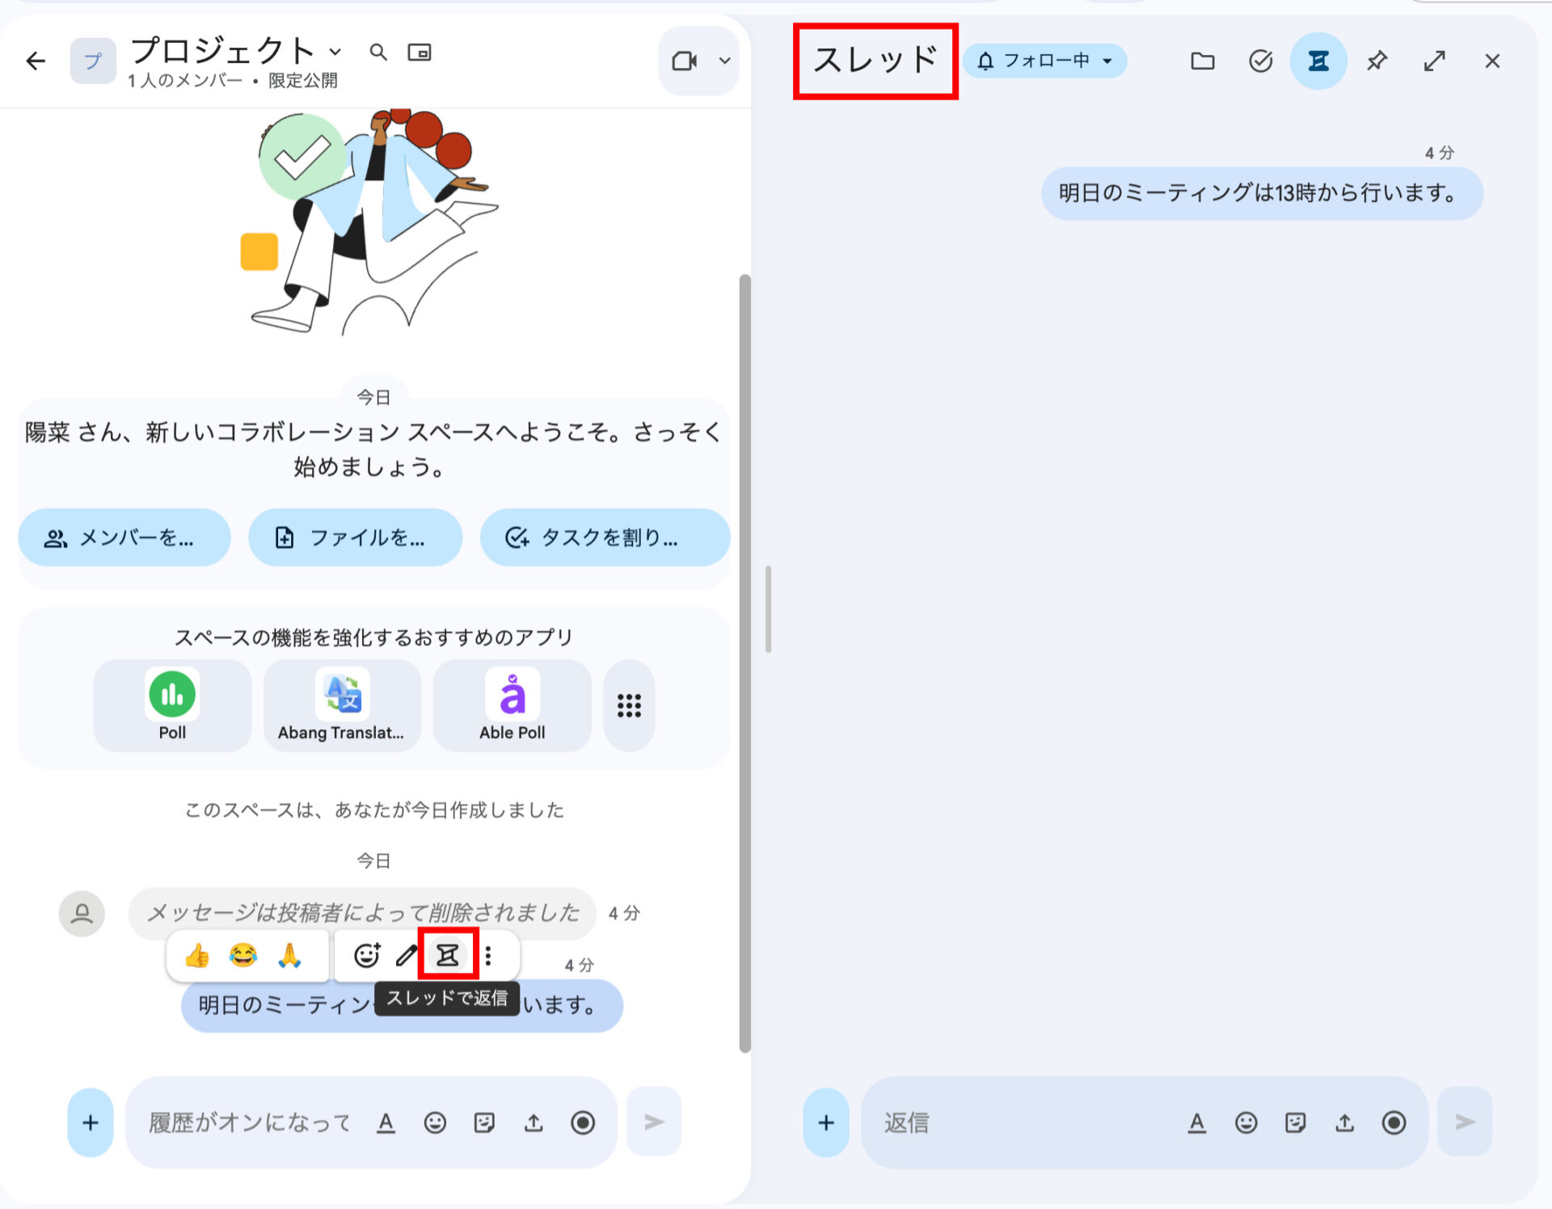Select the thread reply hourglass icon on the hovered message
Viewport: 1552px width, 1209px height.
[447, 955]
